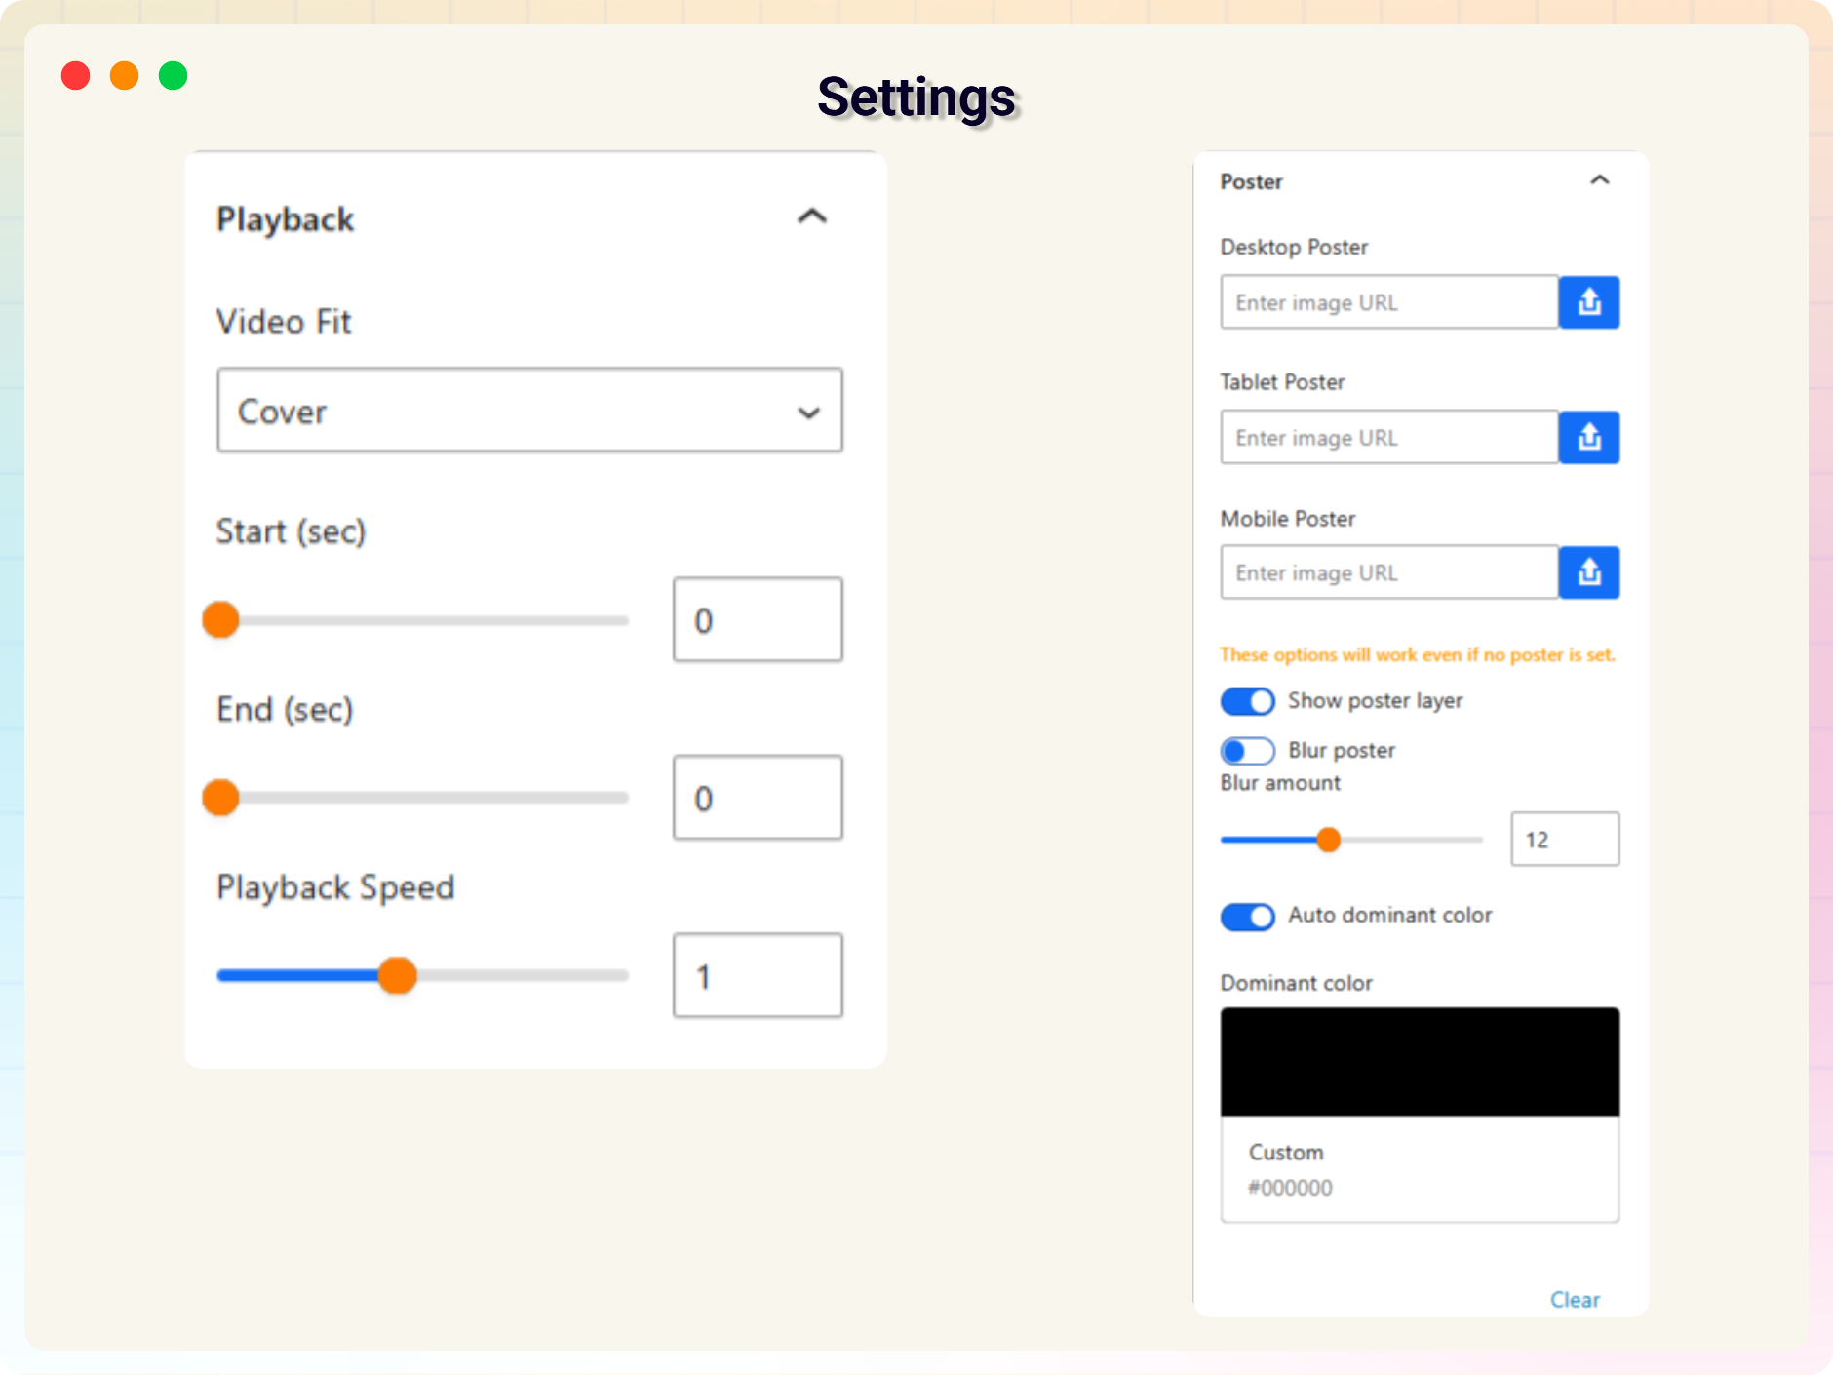Click the Playback Speed number field

(758, 976)
